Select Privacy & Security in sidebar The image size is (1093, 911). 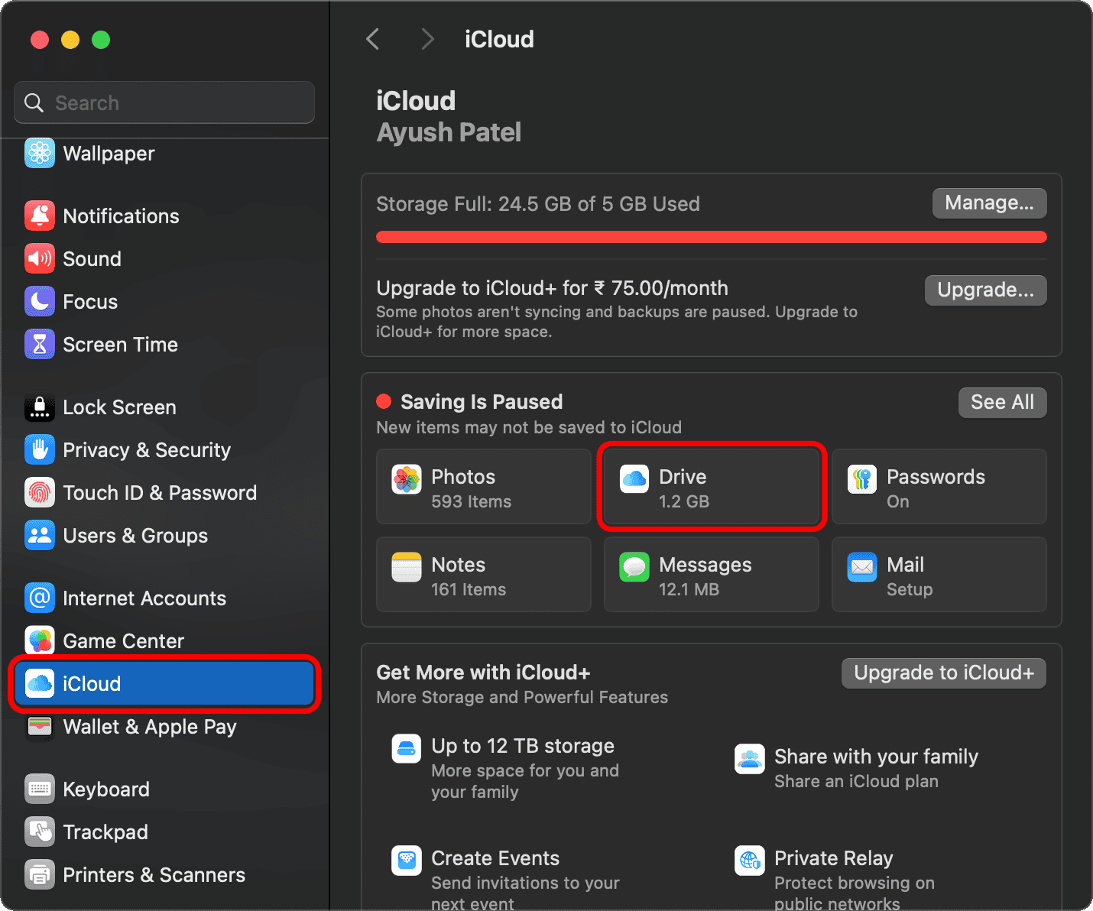click(x=146, y=450)
